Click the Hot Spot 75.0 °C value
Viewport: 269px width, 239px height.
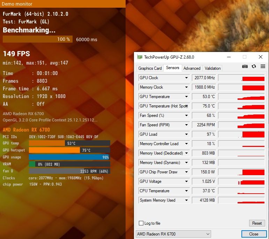[204, 106]
